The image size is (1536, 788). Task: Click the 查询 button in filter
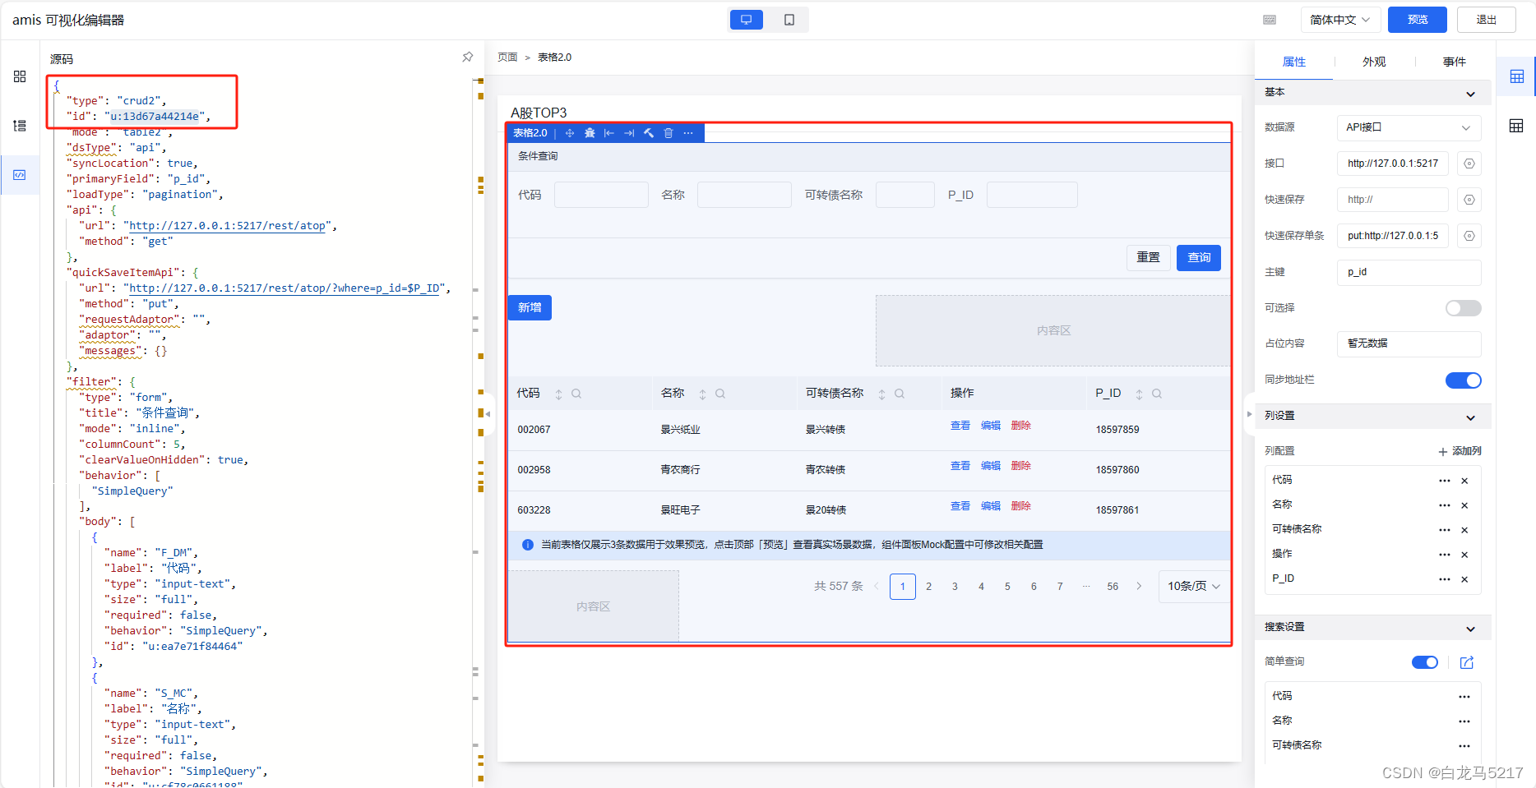click(x=1199, y=257)
